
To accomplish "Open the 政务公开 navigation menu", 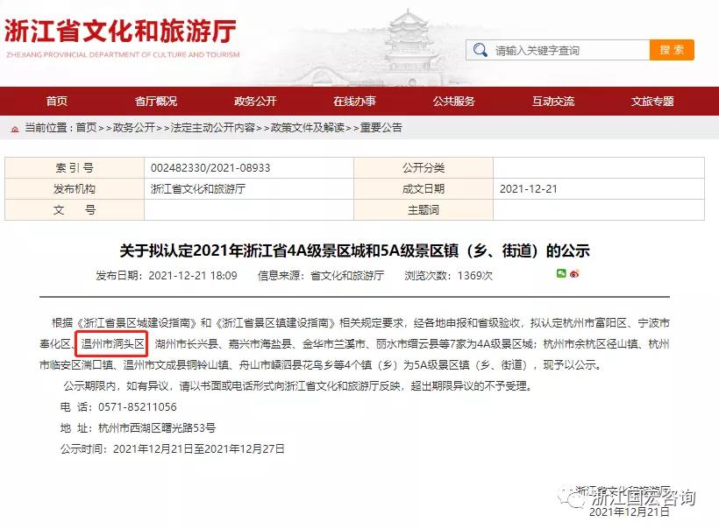I will pyautogui.click(x=255, y=102).
